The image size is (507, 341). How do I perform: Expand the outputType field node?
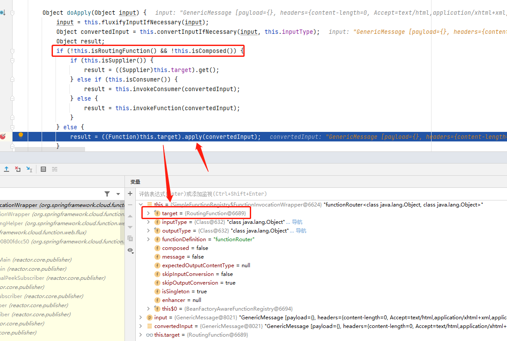point(148,231)
